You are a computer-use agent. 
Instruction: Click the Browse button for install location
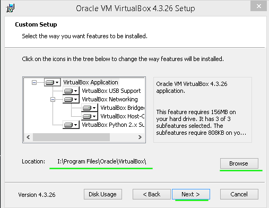pos(239,163)
